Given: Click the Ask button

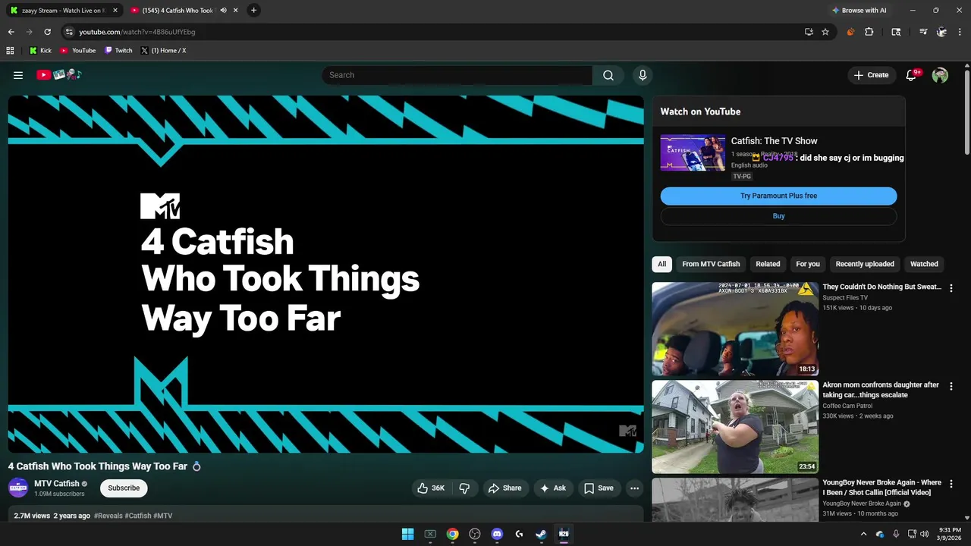Looking at the screenshot, I should (552, 488).
